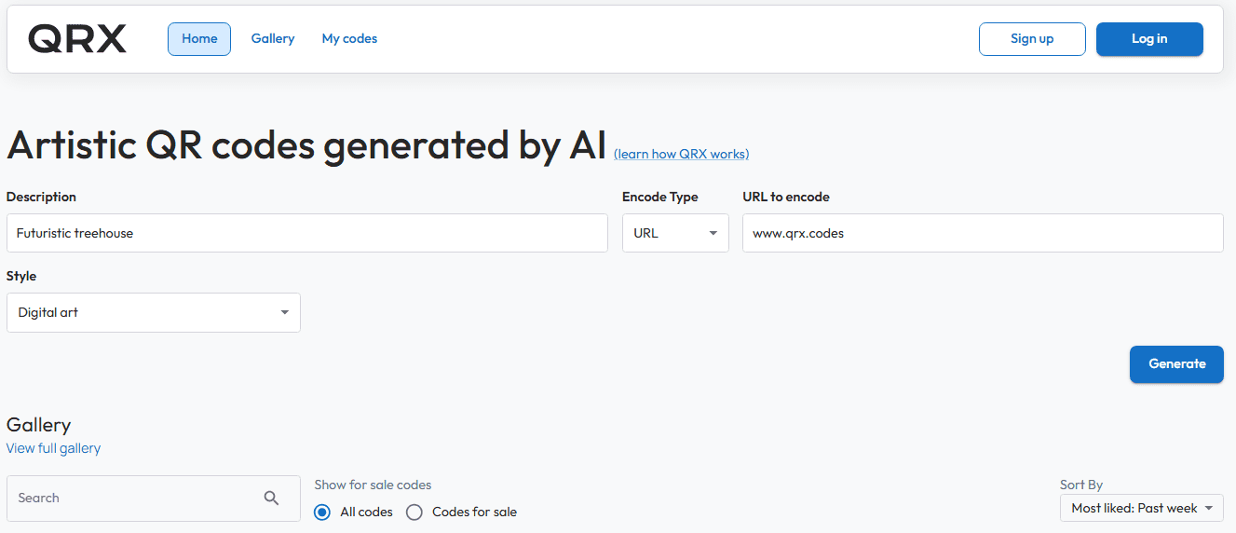Screen dimensions: 1236x533
Task: Click the Sign up button
Action: point(1032,39)
